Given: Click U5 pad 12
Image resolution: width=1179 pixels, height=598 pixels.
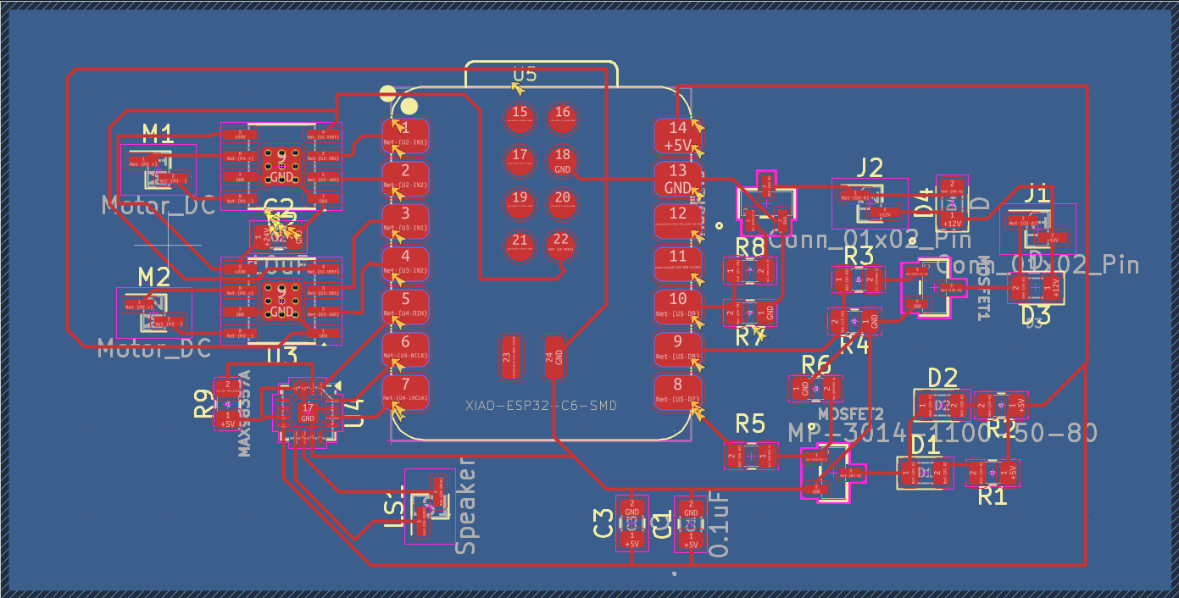Looking at the screenshot, I should click(676, 220).
